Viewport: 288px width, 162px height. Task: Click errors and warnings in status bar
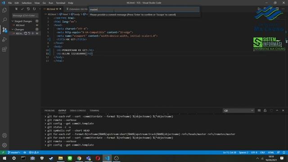tap(34, 153)
